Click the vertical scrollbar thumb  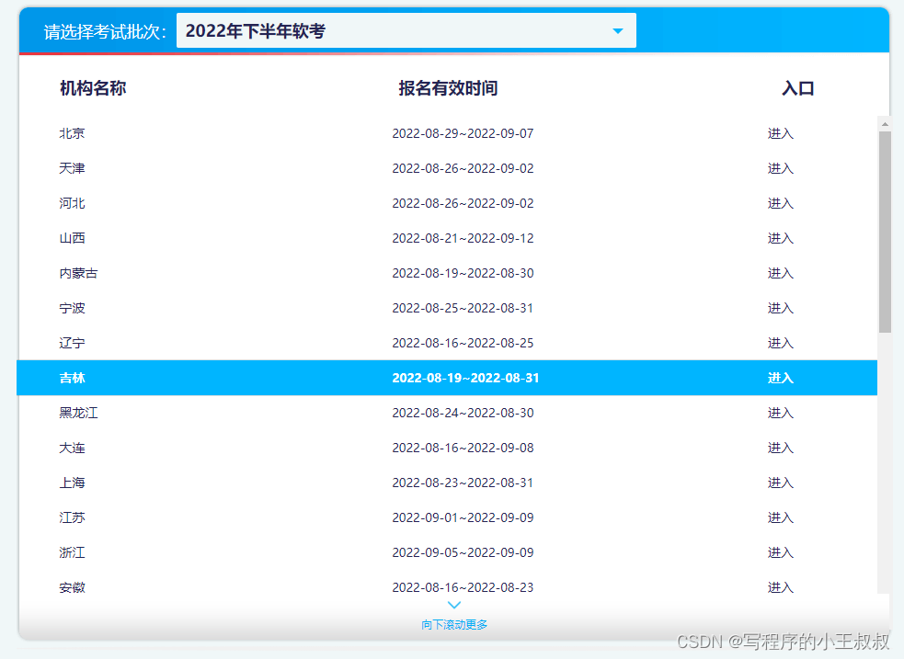pyautogui.click(x=885, y=232)
